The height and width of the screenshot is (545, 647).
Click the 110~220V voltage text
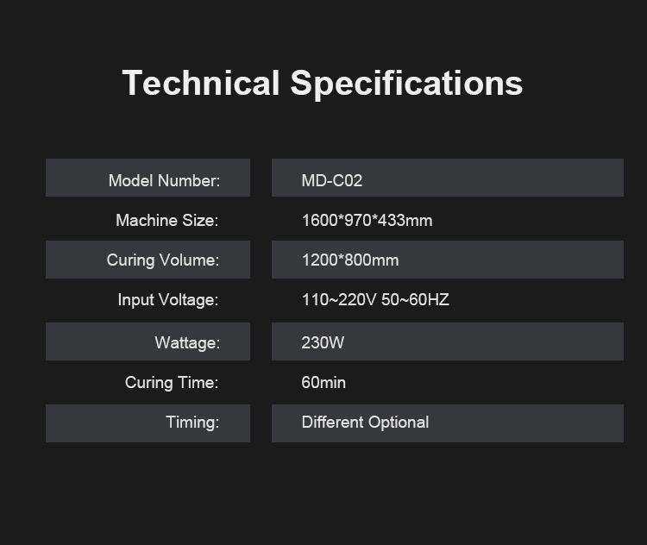[337, 300]
